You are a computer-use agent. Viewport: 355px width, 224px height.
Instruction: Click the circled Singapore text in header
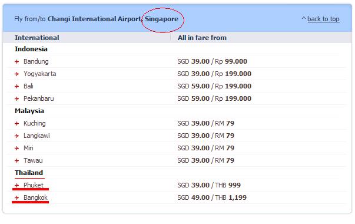(x=162, y=19)
